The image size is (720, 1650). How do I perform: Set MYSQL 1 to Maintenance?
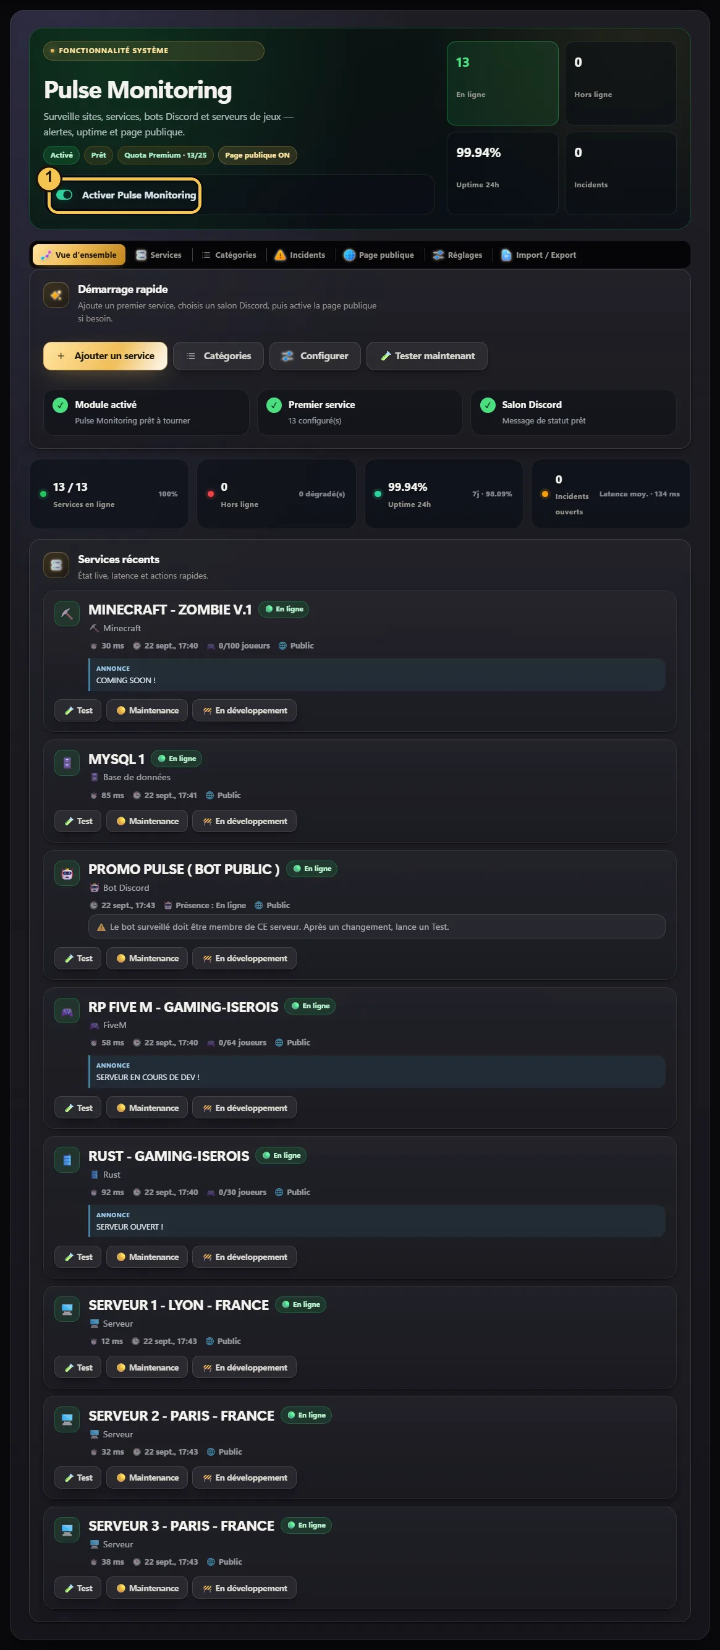coord(147,821)
